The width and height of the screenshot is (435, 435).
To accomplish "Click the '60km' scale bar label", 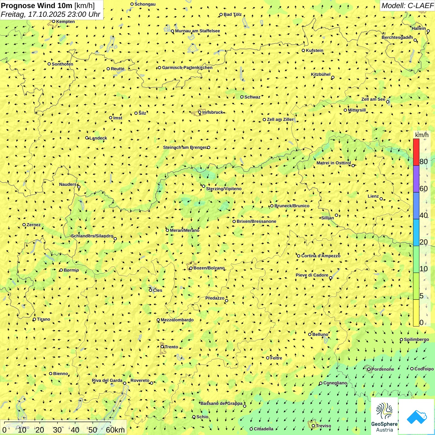I will [x=115, y=430].
